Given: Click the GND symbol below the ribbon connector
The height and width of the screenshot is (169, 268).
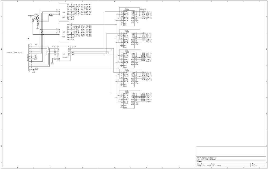Looking at the screenshot, I should 34,72.
